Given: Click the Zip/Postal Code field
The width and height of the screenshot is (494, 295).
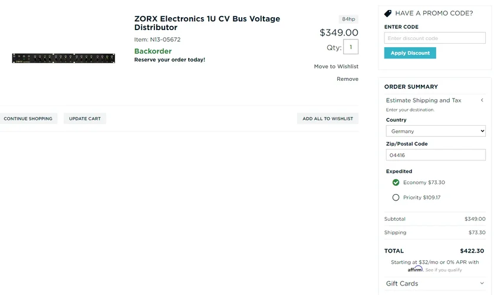Looking at the screenshot, I should coord(435,155).
